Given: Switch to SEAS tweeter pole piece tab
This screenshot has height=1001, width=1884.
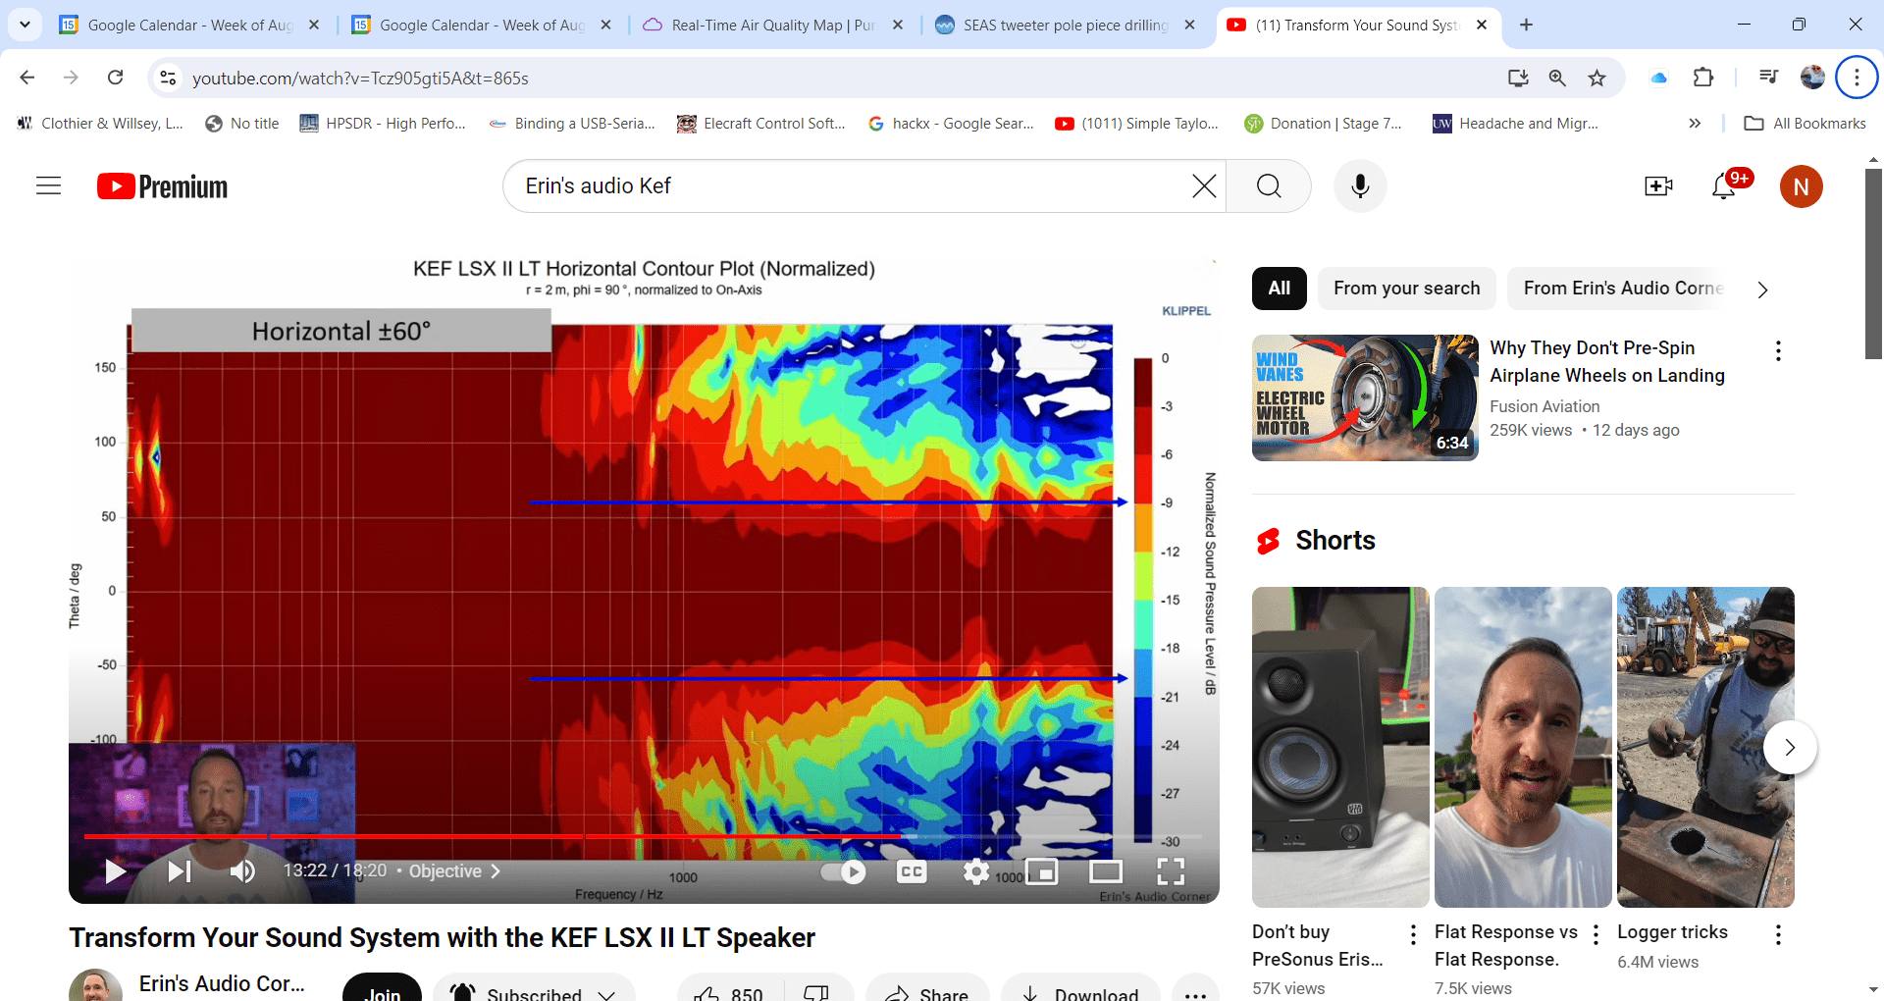Looking at the screenshot, I should (1066, 25).
